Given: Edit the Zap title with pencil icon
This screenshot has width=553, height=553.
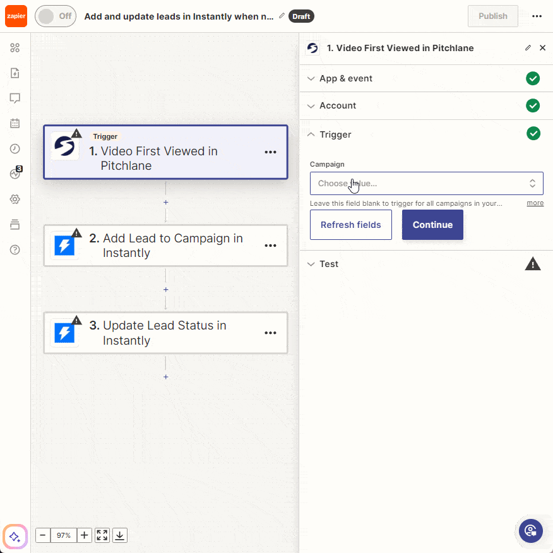Looking at the screenshot, I should (x=282, y=16).
